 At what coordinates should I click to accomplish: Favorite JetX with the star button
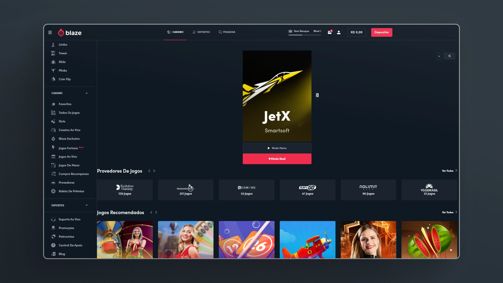439,56
